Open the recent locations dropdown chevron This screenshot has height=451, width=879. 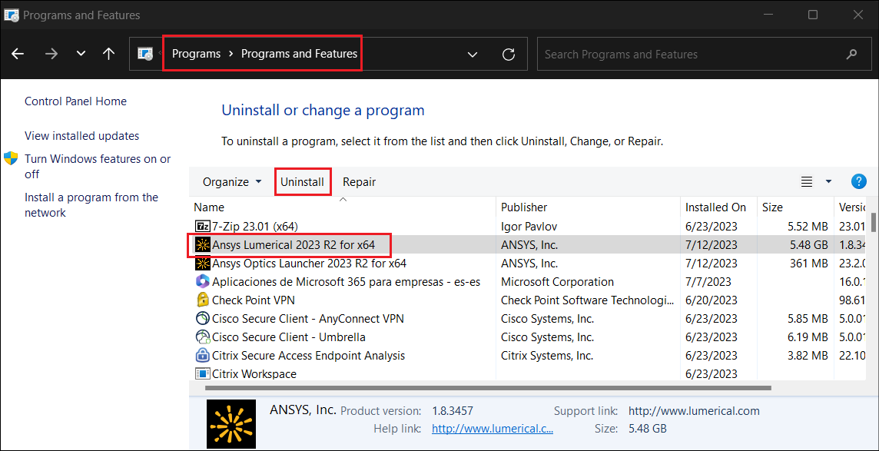pos(81,55)
